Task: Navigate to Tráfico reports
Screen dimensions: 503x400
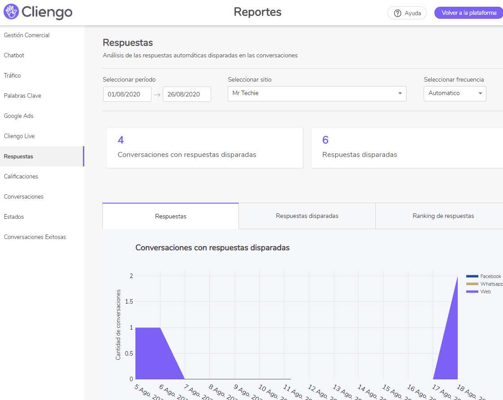Action: pyautogui.click(x=12, y=75)
